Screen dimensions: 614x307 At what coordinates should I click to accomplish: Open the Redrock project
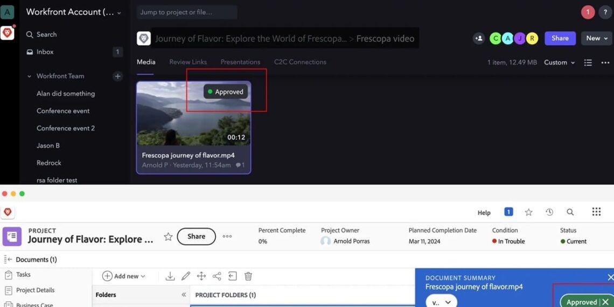click(x=49, y=163)
